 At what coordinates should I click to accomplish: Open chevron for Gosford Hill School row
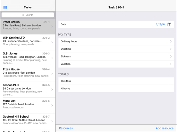(52, 121)
